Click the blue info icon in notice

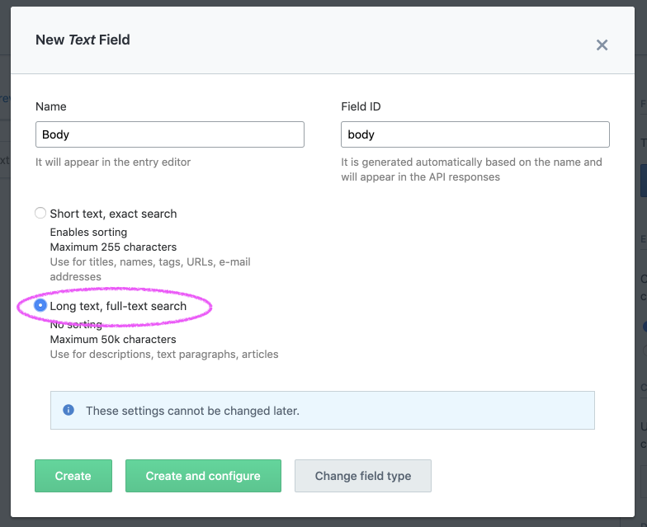68,410
